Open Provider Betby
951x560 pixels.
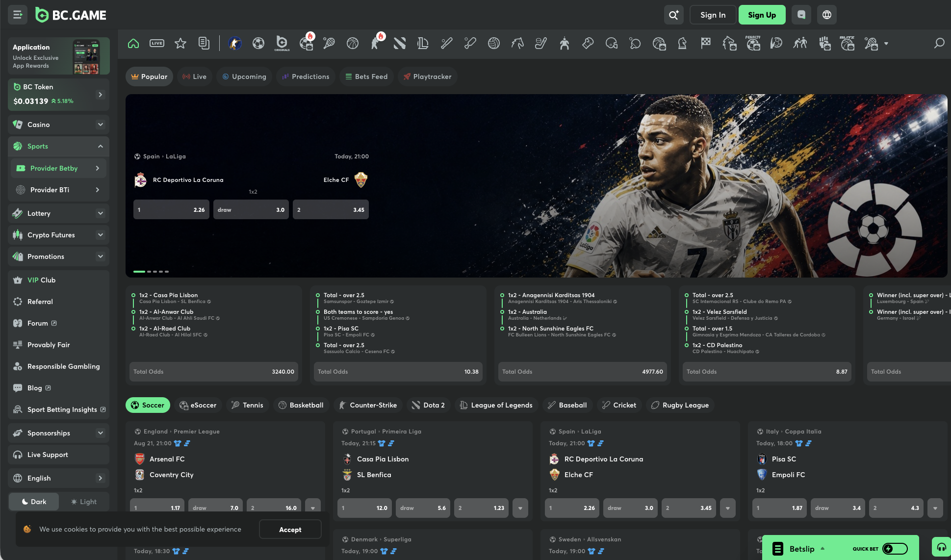(58, 168)
